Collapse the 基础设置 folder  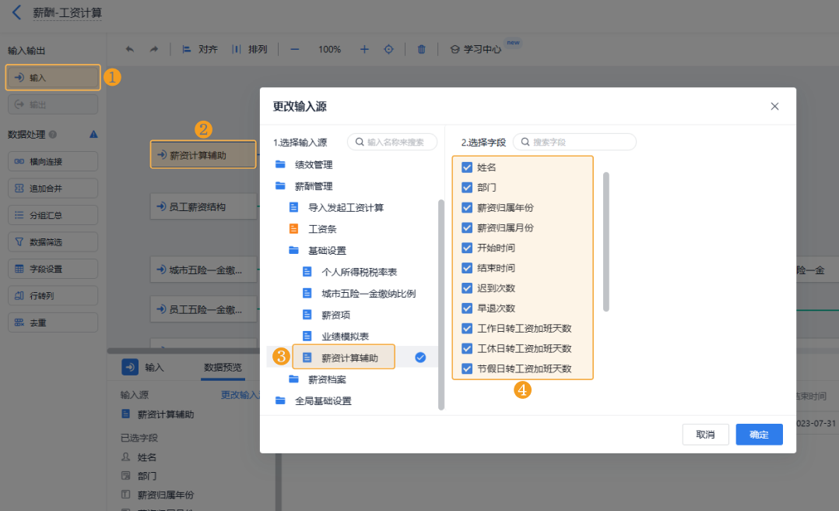(x=327, y=251)
